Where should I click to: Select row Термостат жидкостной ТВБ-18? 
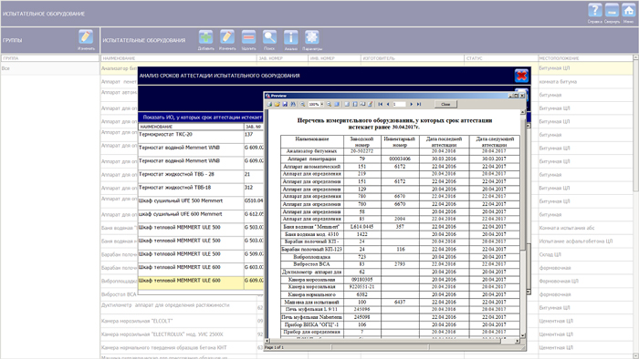pyautogui.click(x=201, y=190)
